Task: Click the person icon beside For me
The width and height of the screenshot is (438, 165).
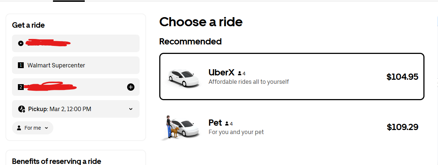Action: coord(19,128)
